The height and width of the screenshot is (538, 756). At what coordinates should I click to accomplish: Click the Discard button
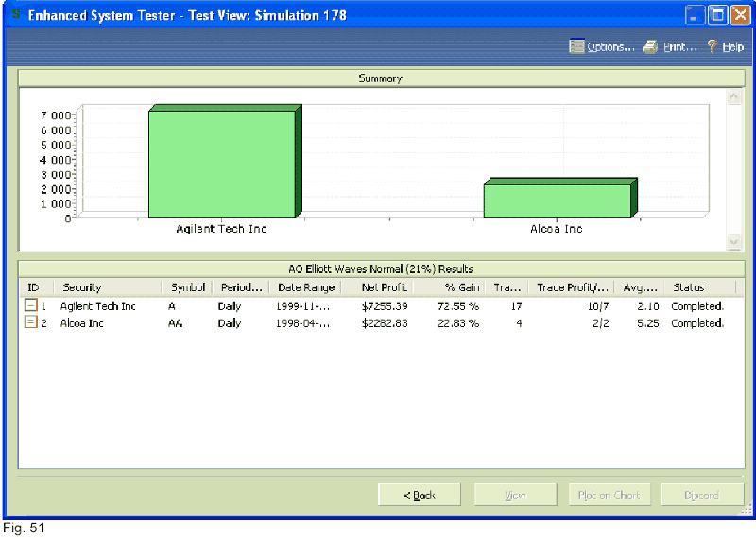coord(702,495)
